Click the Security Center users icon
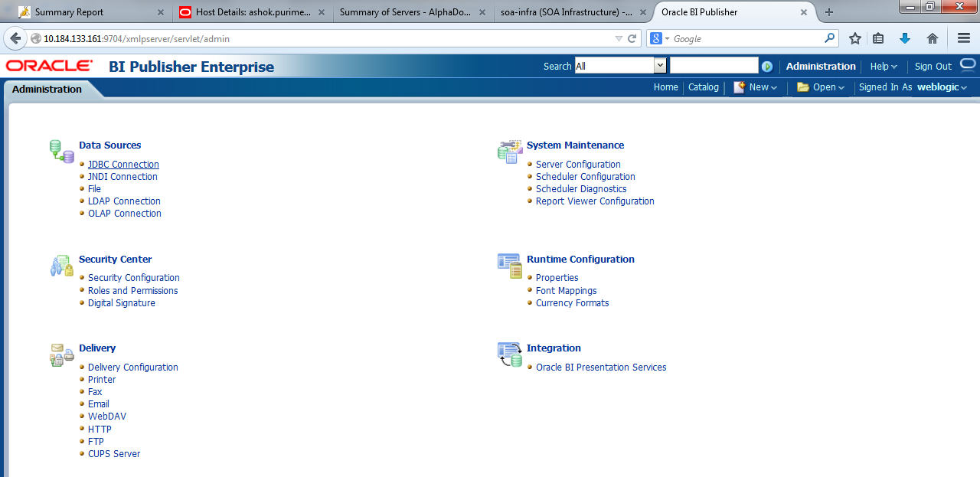The width and height of the screenshot is (980, 477). 62,266
